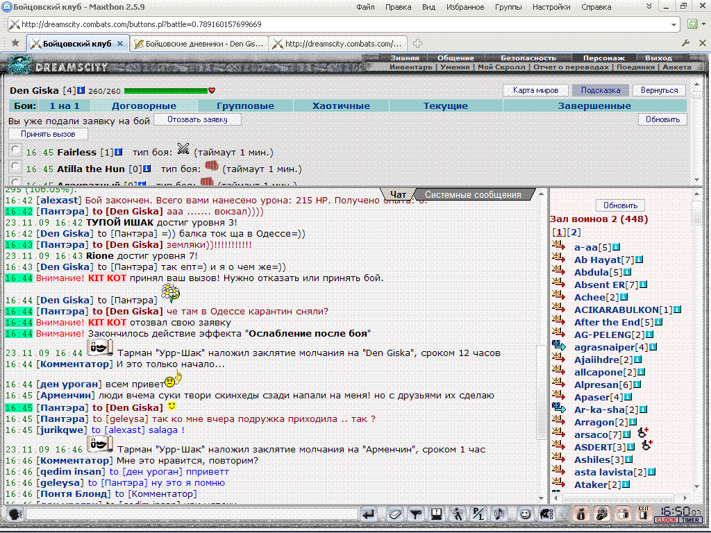Screen dimensions: 711x533
Task: Select radio button for Atilla the Hun challenge
Action: click(x=15, y=167)
